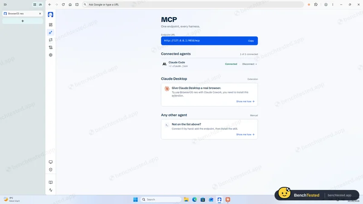Follow Show me how in Claude Desktop card
Image resolution: width=363 pixels, height=204 pixels.
point(245,101)
